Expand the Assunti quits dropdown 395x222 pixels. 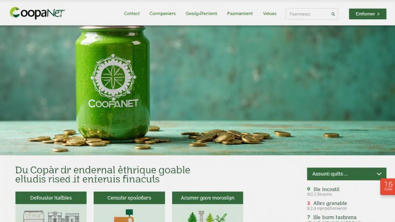tap(346, 174)
